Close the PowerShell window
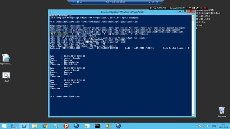This screenshot has height=129, width=230. (191, 11)
